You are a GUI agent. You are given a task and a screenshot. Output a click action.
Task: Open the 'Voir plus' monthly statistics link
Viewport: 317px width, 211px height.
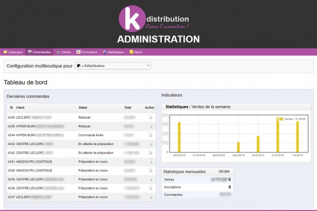[224, 171]
